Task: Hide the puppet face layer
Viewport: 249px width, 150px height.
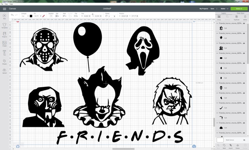Action: pos(244,43)
